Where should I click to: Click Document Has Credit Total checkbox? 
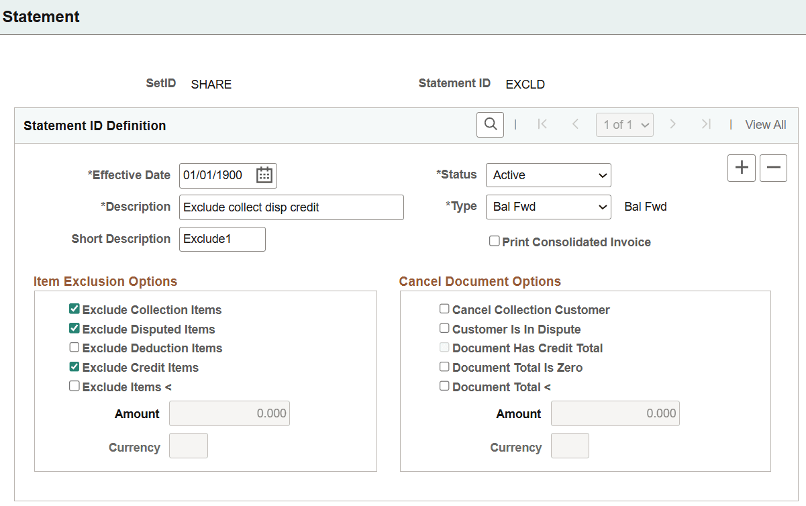click(444, 348)
